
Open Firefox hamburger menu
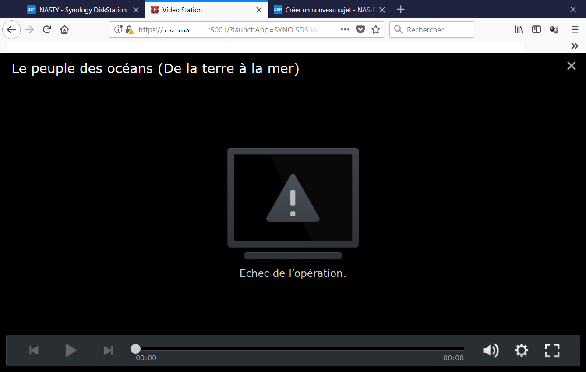[x=575, y=29]
